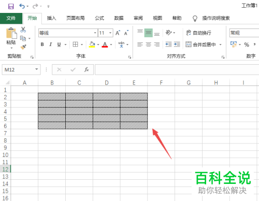Select the Format Painter brush

tap(23, 47)
